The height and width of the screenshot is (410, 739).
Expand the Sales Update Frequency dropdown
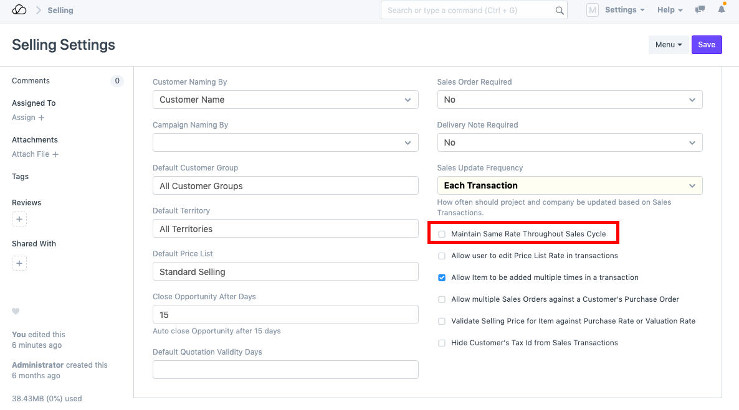tap(570, 185)
